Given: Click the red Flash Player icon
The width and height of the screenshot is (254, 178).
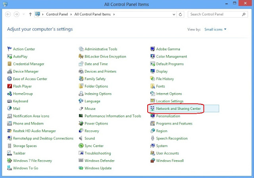Looking at the screenshot, I should pos(10,86).
